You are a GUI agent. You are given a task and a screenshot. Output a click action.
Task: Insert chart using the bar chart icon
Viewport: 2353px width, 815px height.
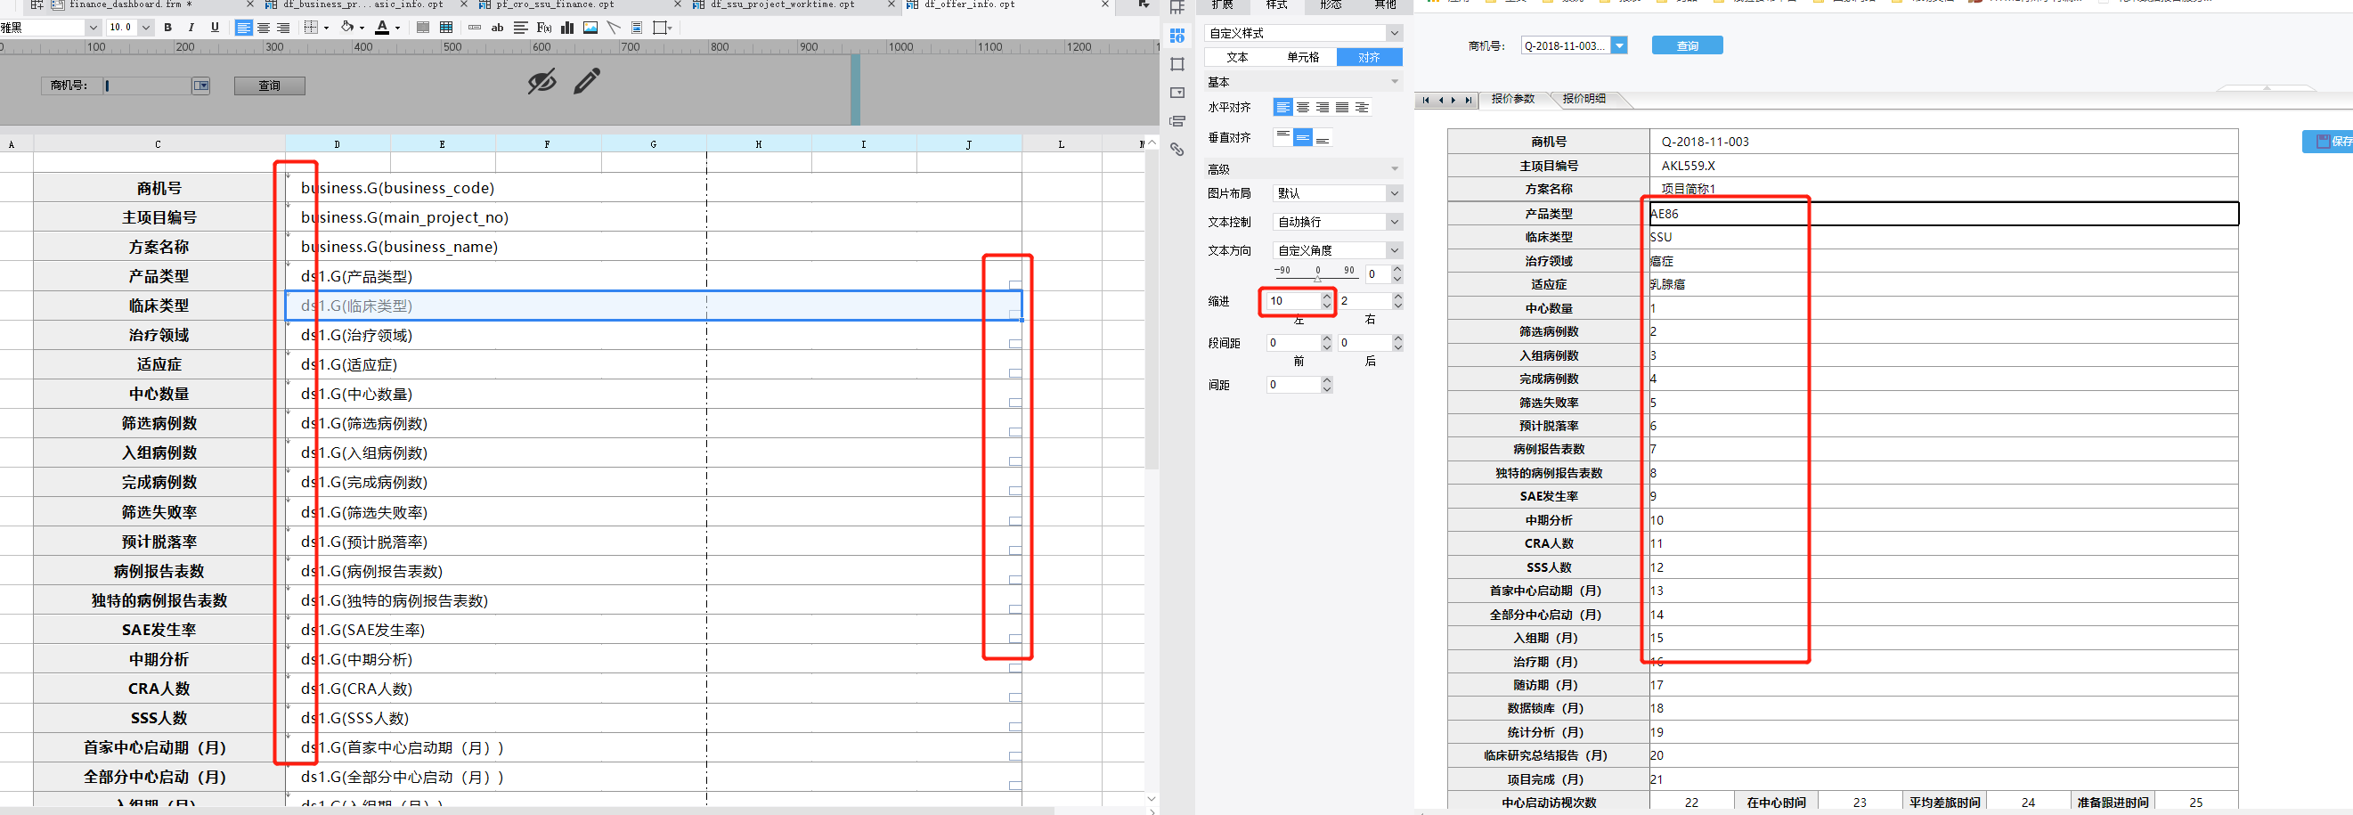567,28
